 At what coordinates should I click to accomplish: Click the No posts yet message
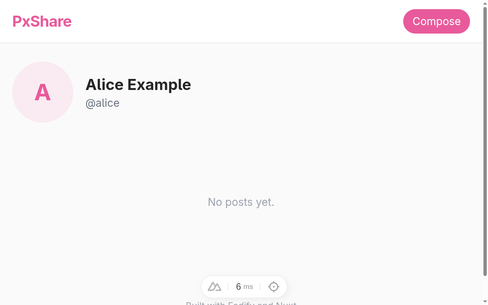[x=241, y=202]
